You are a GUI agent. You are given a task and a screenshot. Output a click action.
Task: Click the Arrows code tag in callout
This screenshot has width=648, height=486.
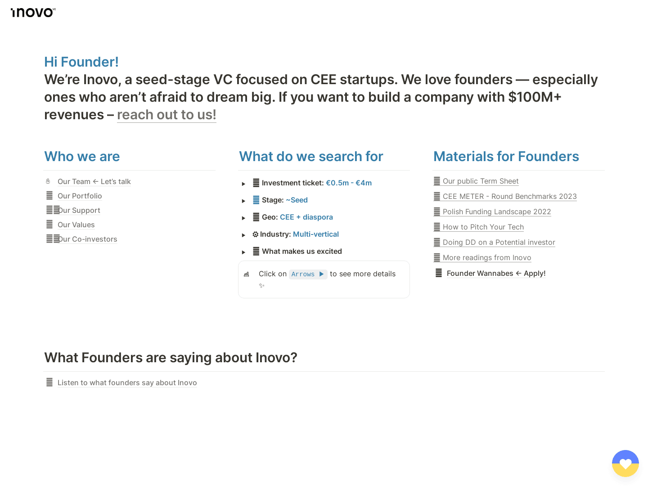[x=307, y=274]
